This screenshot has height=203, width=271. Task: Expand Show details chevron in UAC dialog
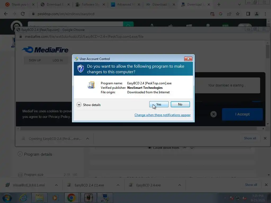click(79, 105)
